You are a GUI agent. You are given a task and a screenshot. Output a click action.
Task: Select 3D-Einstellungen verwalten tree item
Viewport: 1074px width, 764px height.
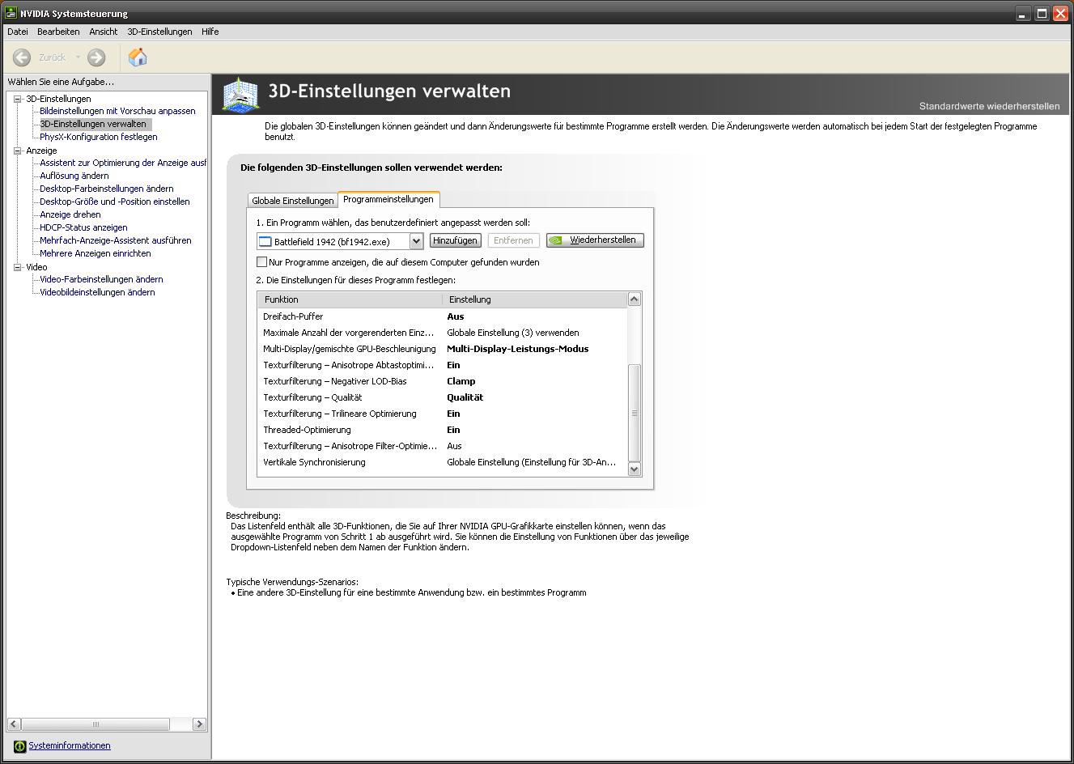coord(94,124)
